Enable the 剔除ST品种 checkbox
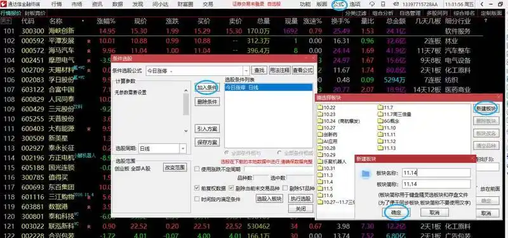Screen dimensions: 508x238 285,188
